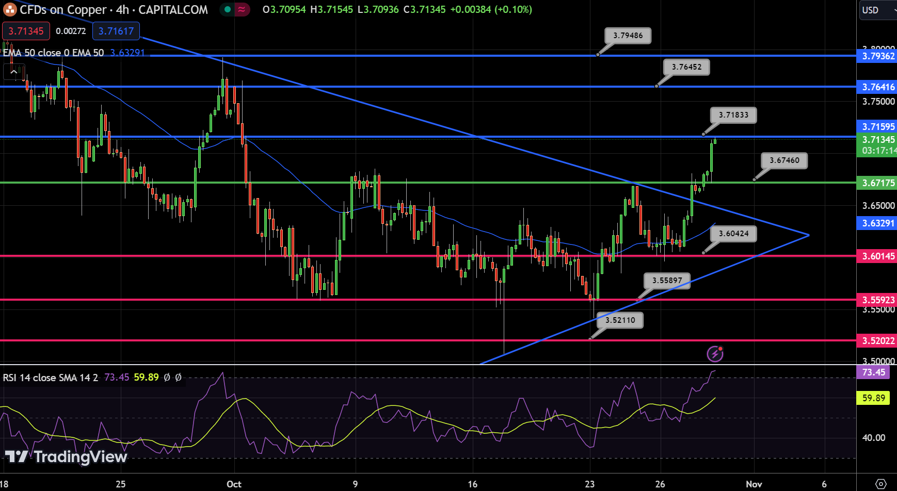Image resolution: width=897 pixels, height=491 pixels.
Task: Select the 3.67460 callout label
Action: [x=784, y=160]
